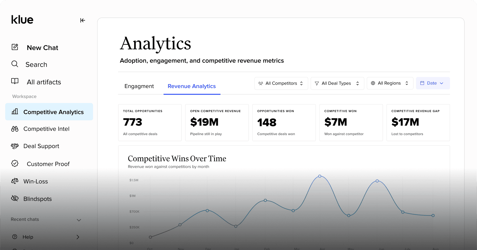Click the Competitive Analytics bar chart icon

click(15, 112)
